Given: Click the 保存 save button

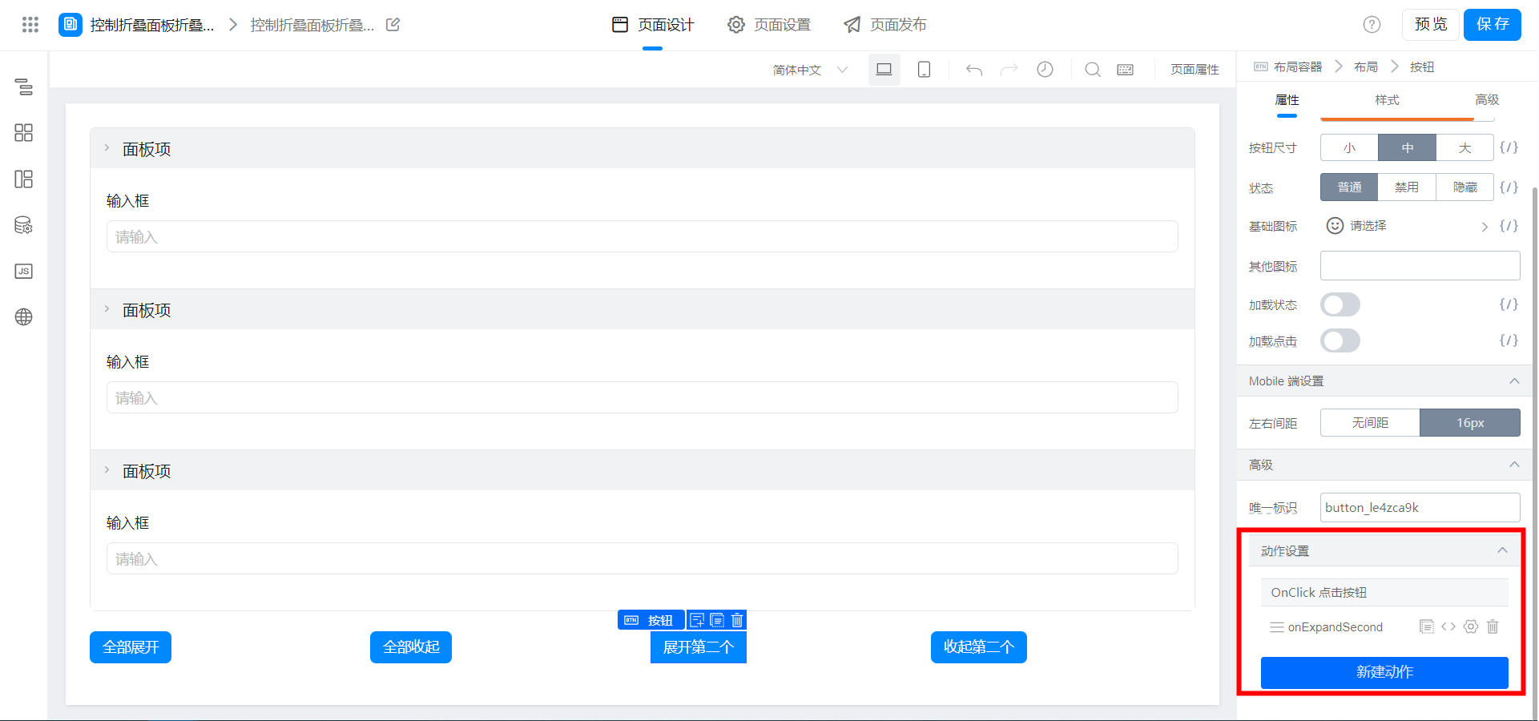Looking at the screenshot, I should (1493, 25).
